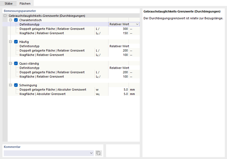This screenshot has width=227, height=159.
Task: Click the w symbol in Schwingung row
Action: click(x=97, y=89)
